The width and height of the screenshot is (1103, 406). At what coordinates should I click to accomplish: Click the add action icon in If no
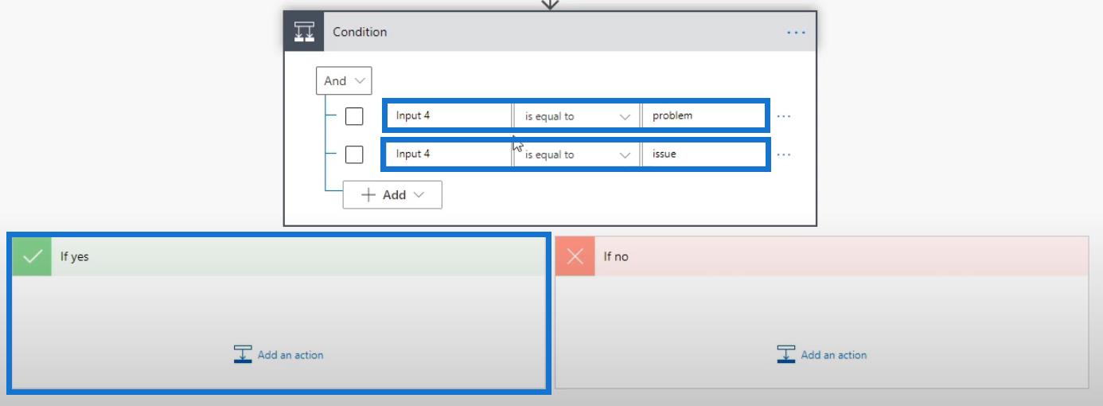point(787,354)
